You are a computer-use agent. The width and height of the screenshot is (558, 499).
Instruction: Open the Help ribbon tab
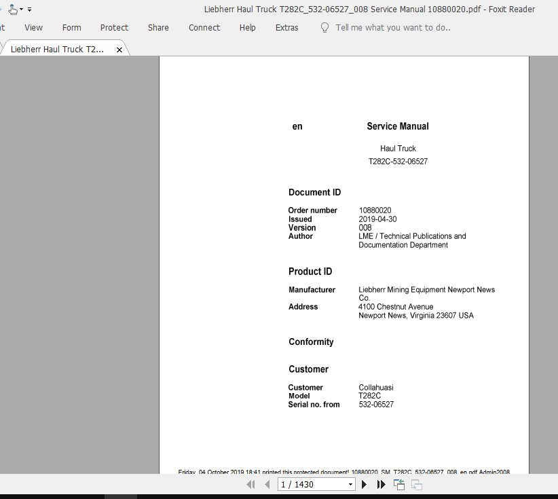(x=247, y=28)
